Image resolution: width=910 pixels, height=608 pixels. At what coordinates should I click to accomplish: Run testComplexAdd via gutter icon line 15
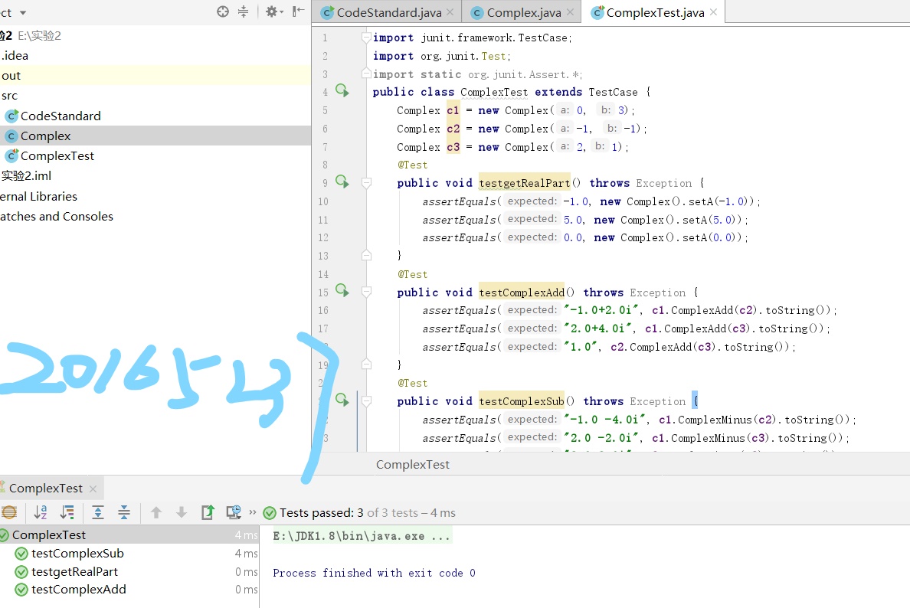342,291
